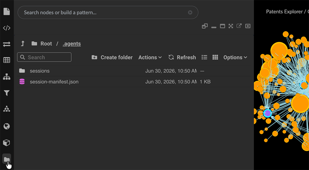
Task: Select the graph network sidebar icon
Action: click(7, 109)
